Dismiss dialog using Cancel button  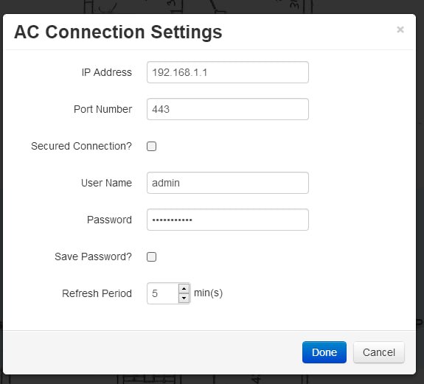click(x=379, y=352)
